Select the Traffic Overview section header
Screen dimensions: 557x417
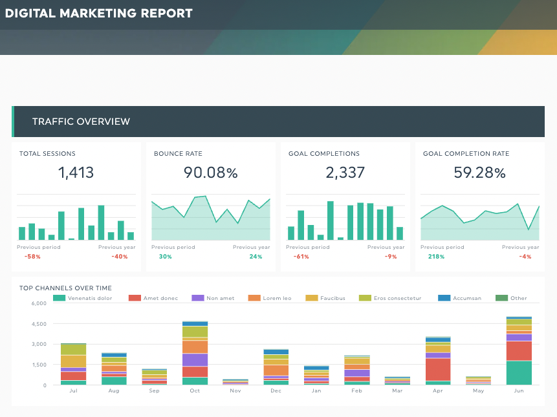[x=278, y=122]
